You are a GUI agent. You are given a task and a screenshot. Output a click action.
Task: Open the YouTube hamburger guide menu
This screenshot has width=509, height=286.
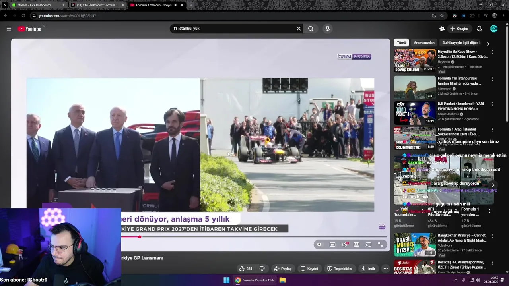click(x=9, y=29)
